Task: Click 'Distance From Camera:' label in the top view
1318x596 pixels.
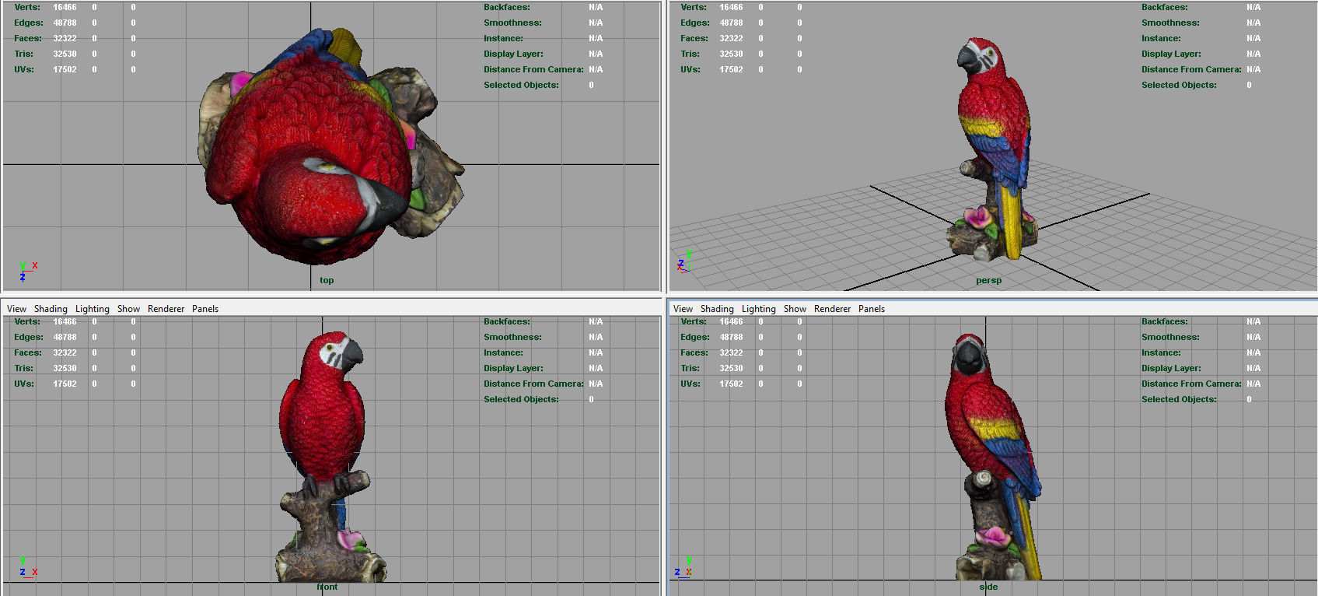Action: [533, 69]
